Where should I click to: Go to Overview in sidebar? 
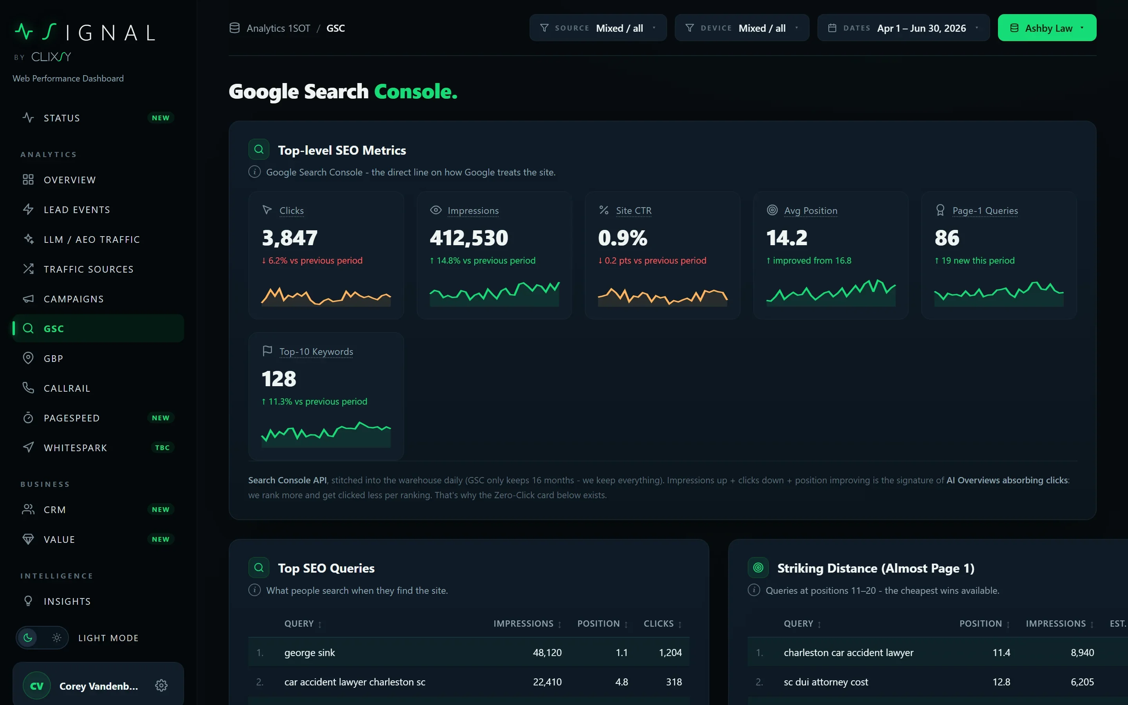pyautogui.click(x=98, y=179)
